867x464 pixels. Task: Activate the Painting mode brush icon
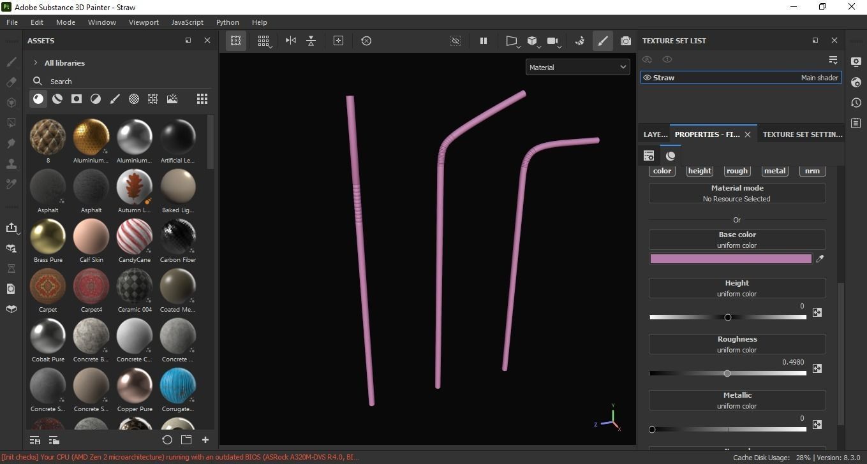[602, 41]
